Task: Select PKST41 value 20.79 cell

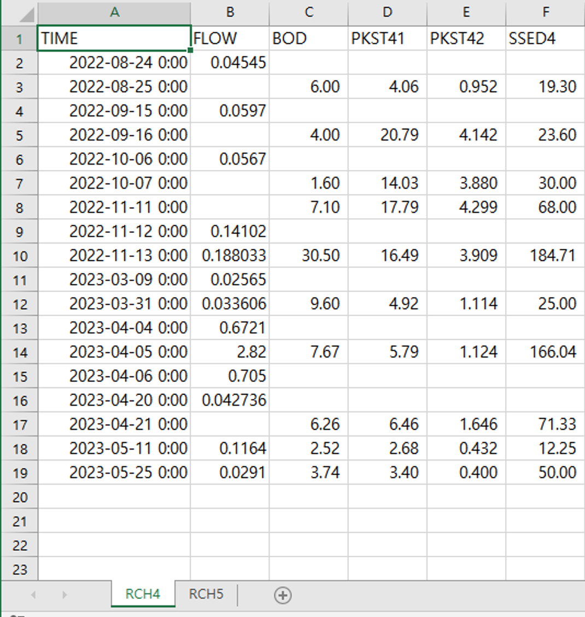Action: [388, 135]
